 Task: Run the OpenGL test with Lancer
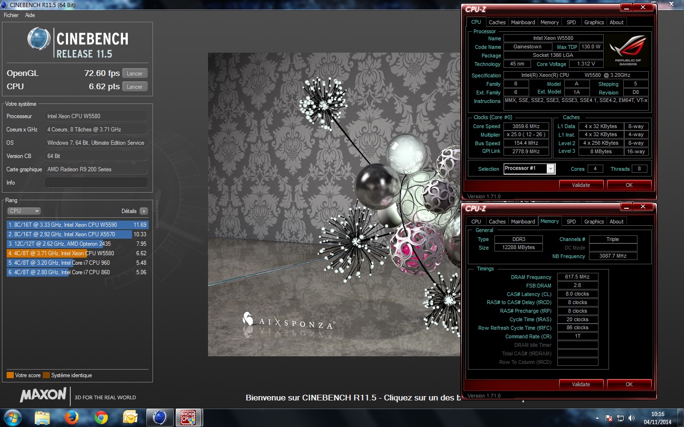click(135, 74)
